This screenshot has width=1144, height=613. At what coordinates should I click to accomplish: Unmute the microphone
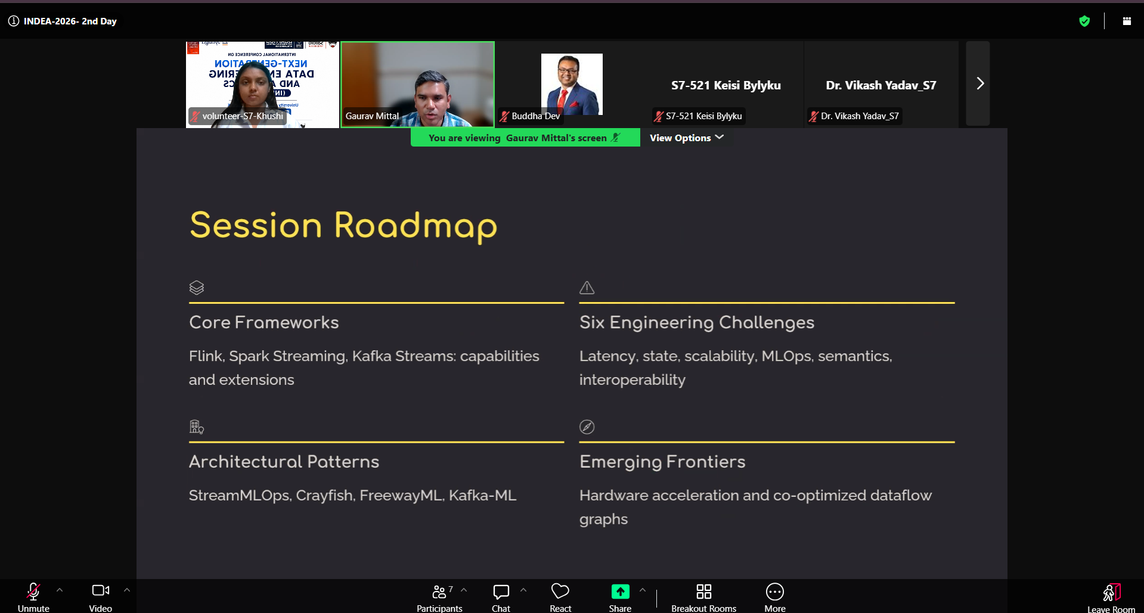coord(33,597)
